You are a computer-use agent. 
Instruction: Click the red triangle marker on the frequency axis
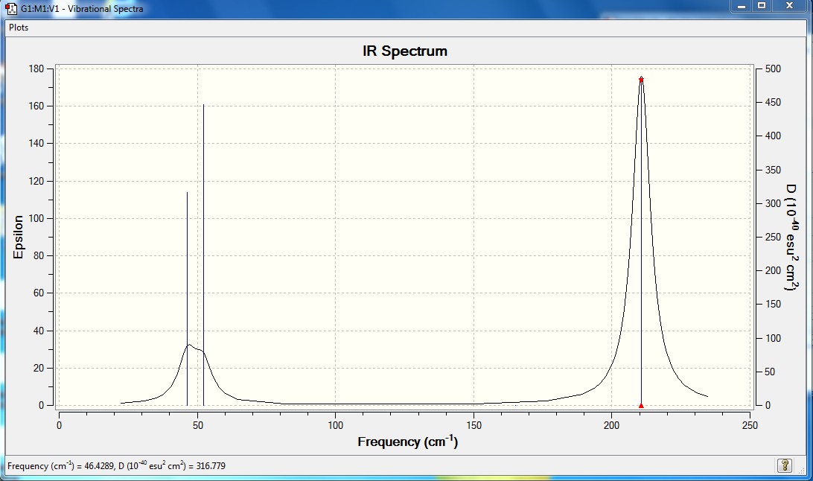click(641, 406)
